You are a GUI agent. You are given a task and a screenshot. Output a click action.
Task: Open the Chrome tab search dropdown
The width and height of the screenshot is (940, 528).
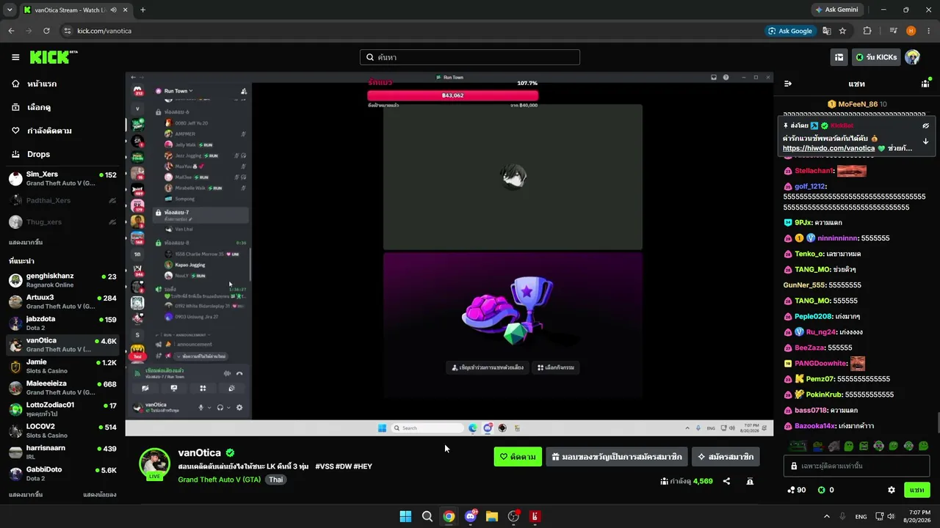pos(10,10)
